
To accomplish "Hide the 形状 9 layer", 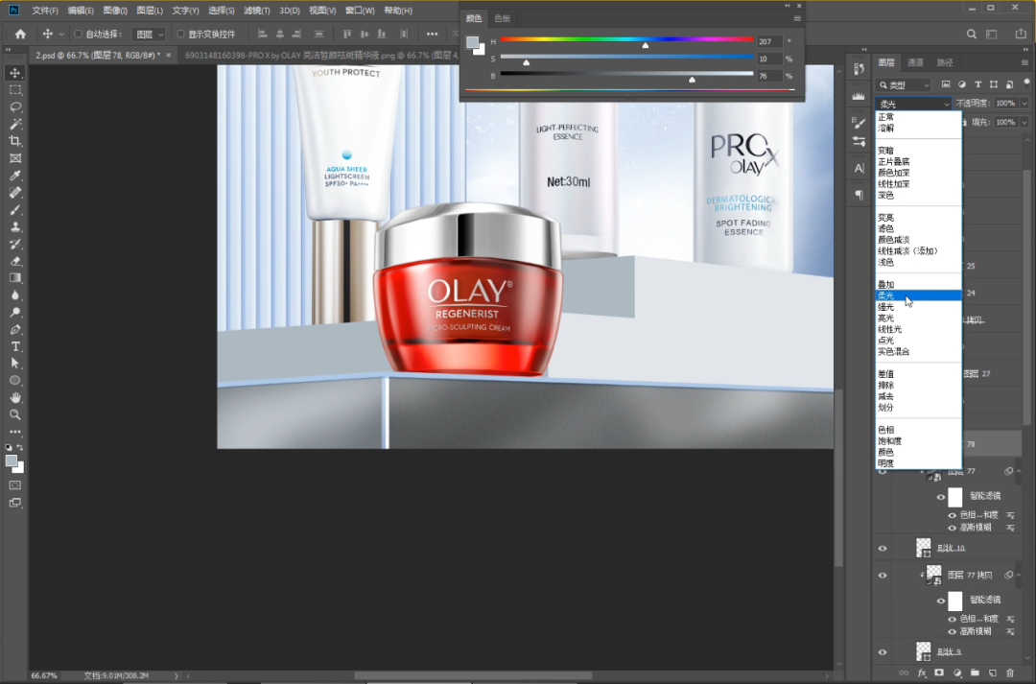I will (x=883, y=652).
